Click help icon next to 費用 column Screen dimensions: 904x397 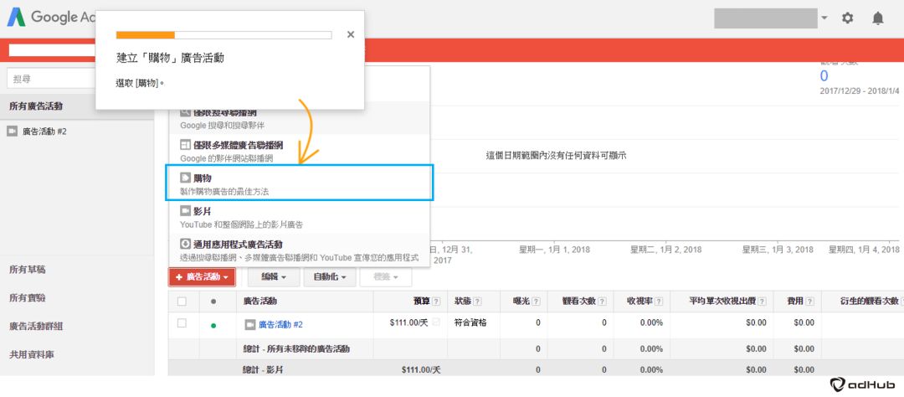[x=809, y=302]
